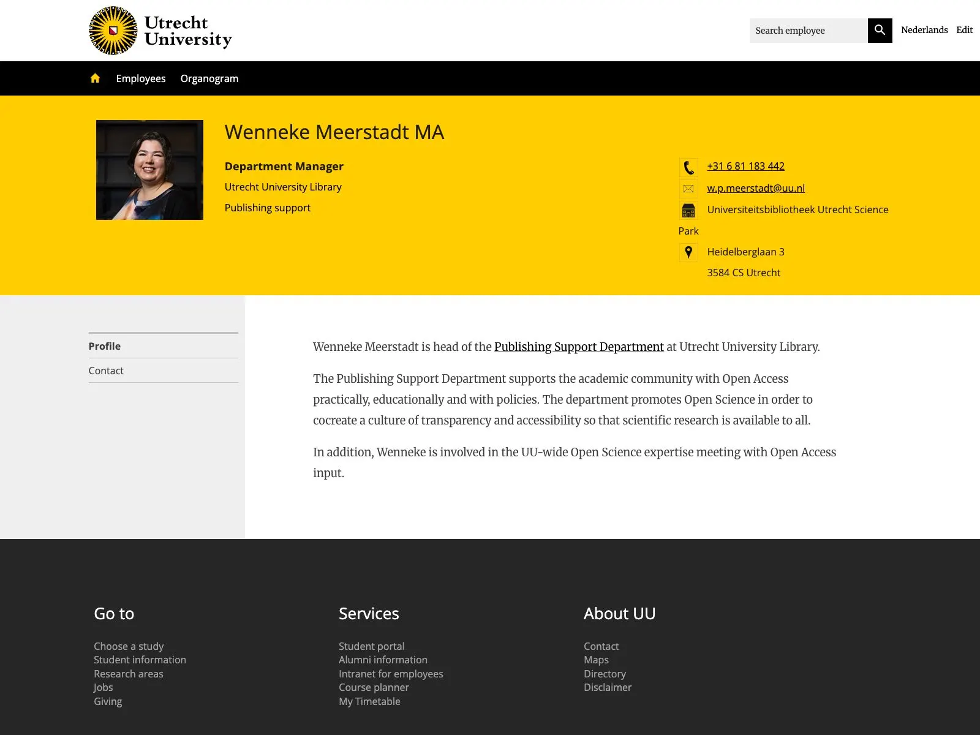The width and height of the screenshot is (980, 735).
Task: Click the envelope icon beside email address
Action: pos(688,189)
